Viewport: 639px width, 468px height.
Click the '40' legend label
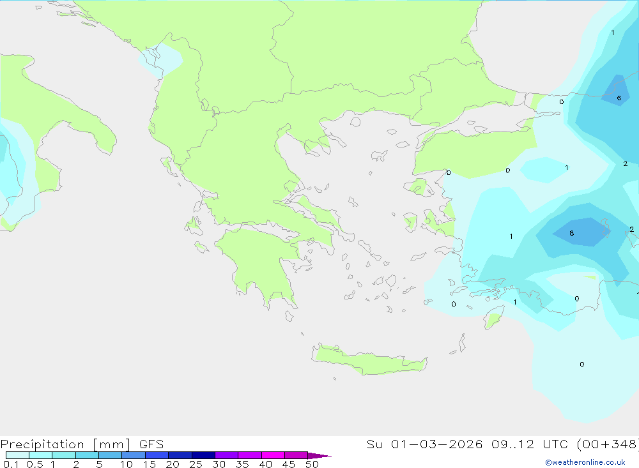(265, 464)
